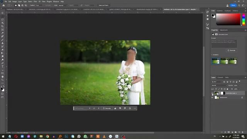Switch to the Channels tab

[x=220, y=78]
